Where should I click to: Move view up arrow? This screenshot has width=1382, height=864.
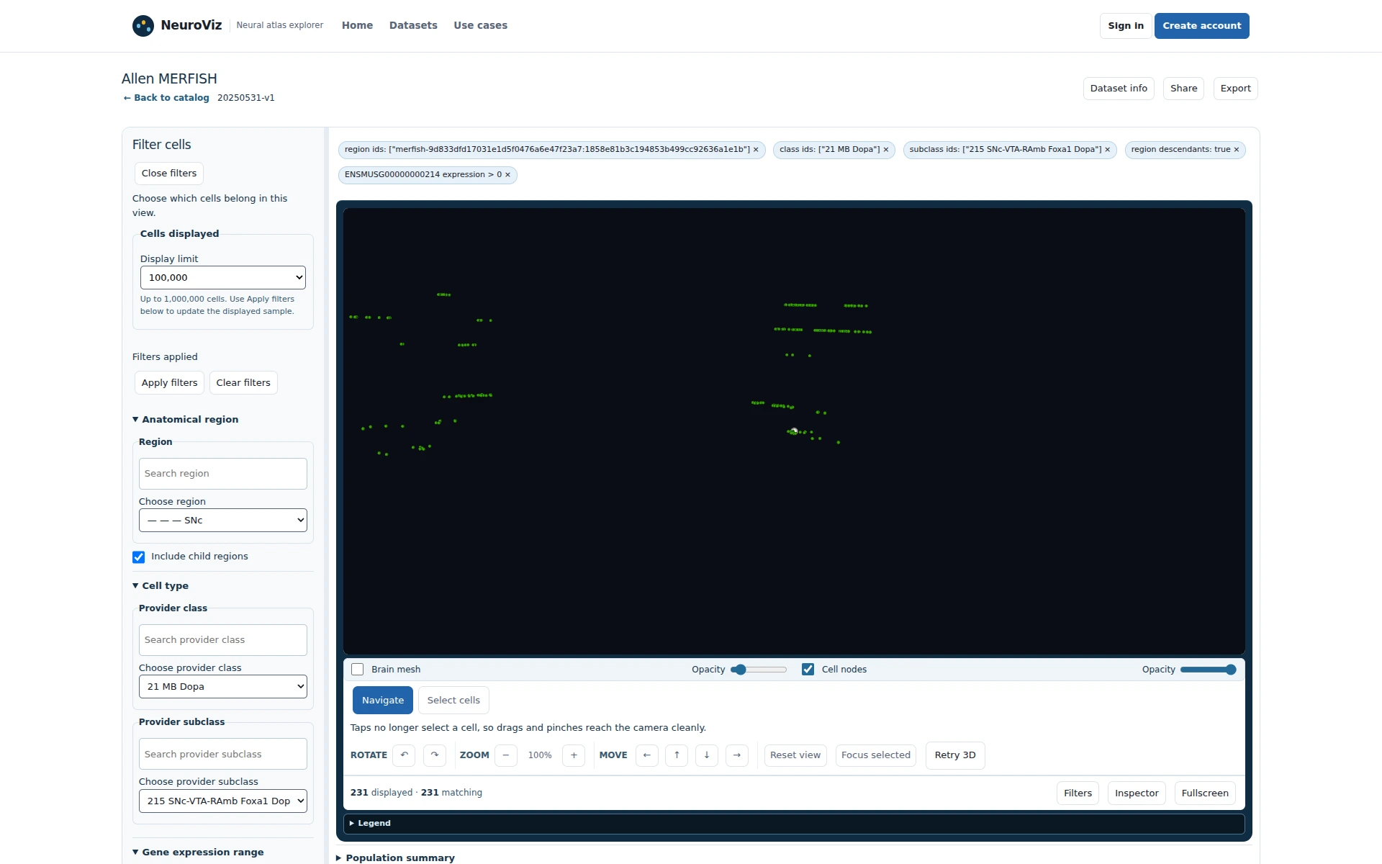click(x=677, y=755)
